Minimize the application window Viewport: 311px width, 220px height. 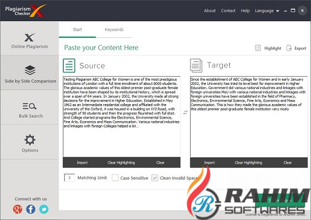(285, 11)
